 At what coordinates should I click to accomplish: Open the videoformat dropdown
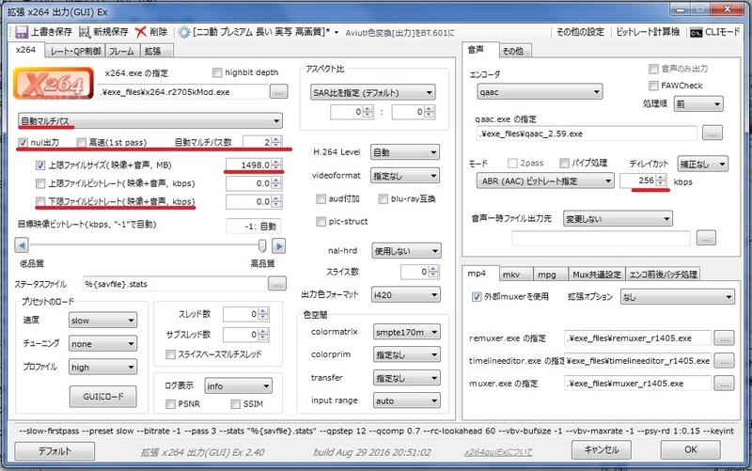405,176
